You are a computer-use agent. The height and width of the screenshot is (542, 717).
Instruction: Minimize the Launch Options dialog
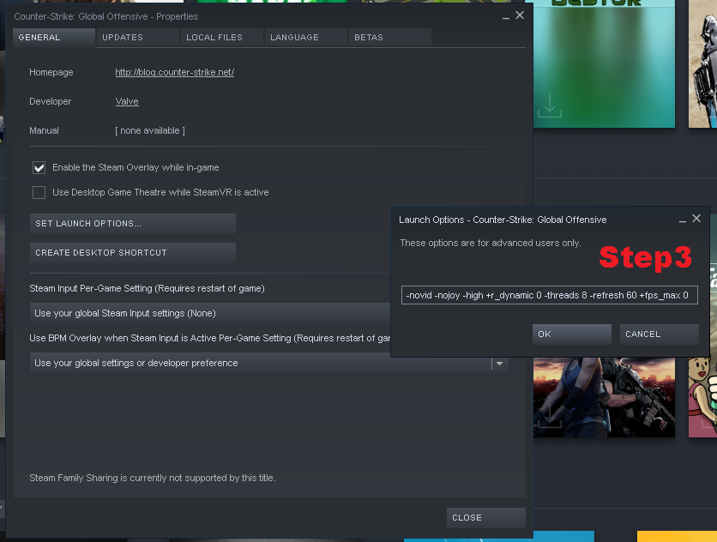(682, 220)
